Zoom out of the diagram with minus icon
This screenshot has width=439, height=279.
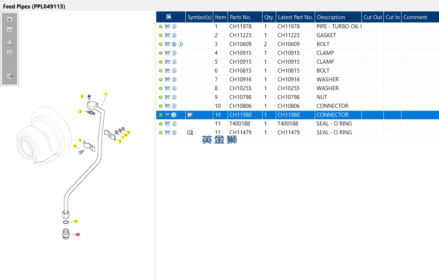[10, 30]
